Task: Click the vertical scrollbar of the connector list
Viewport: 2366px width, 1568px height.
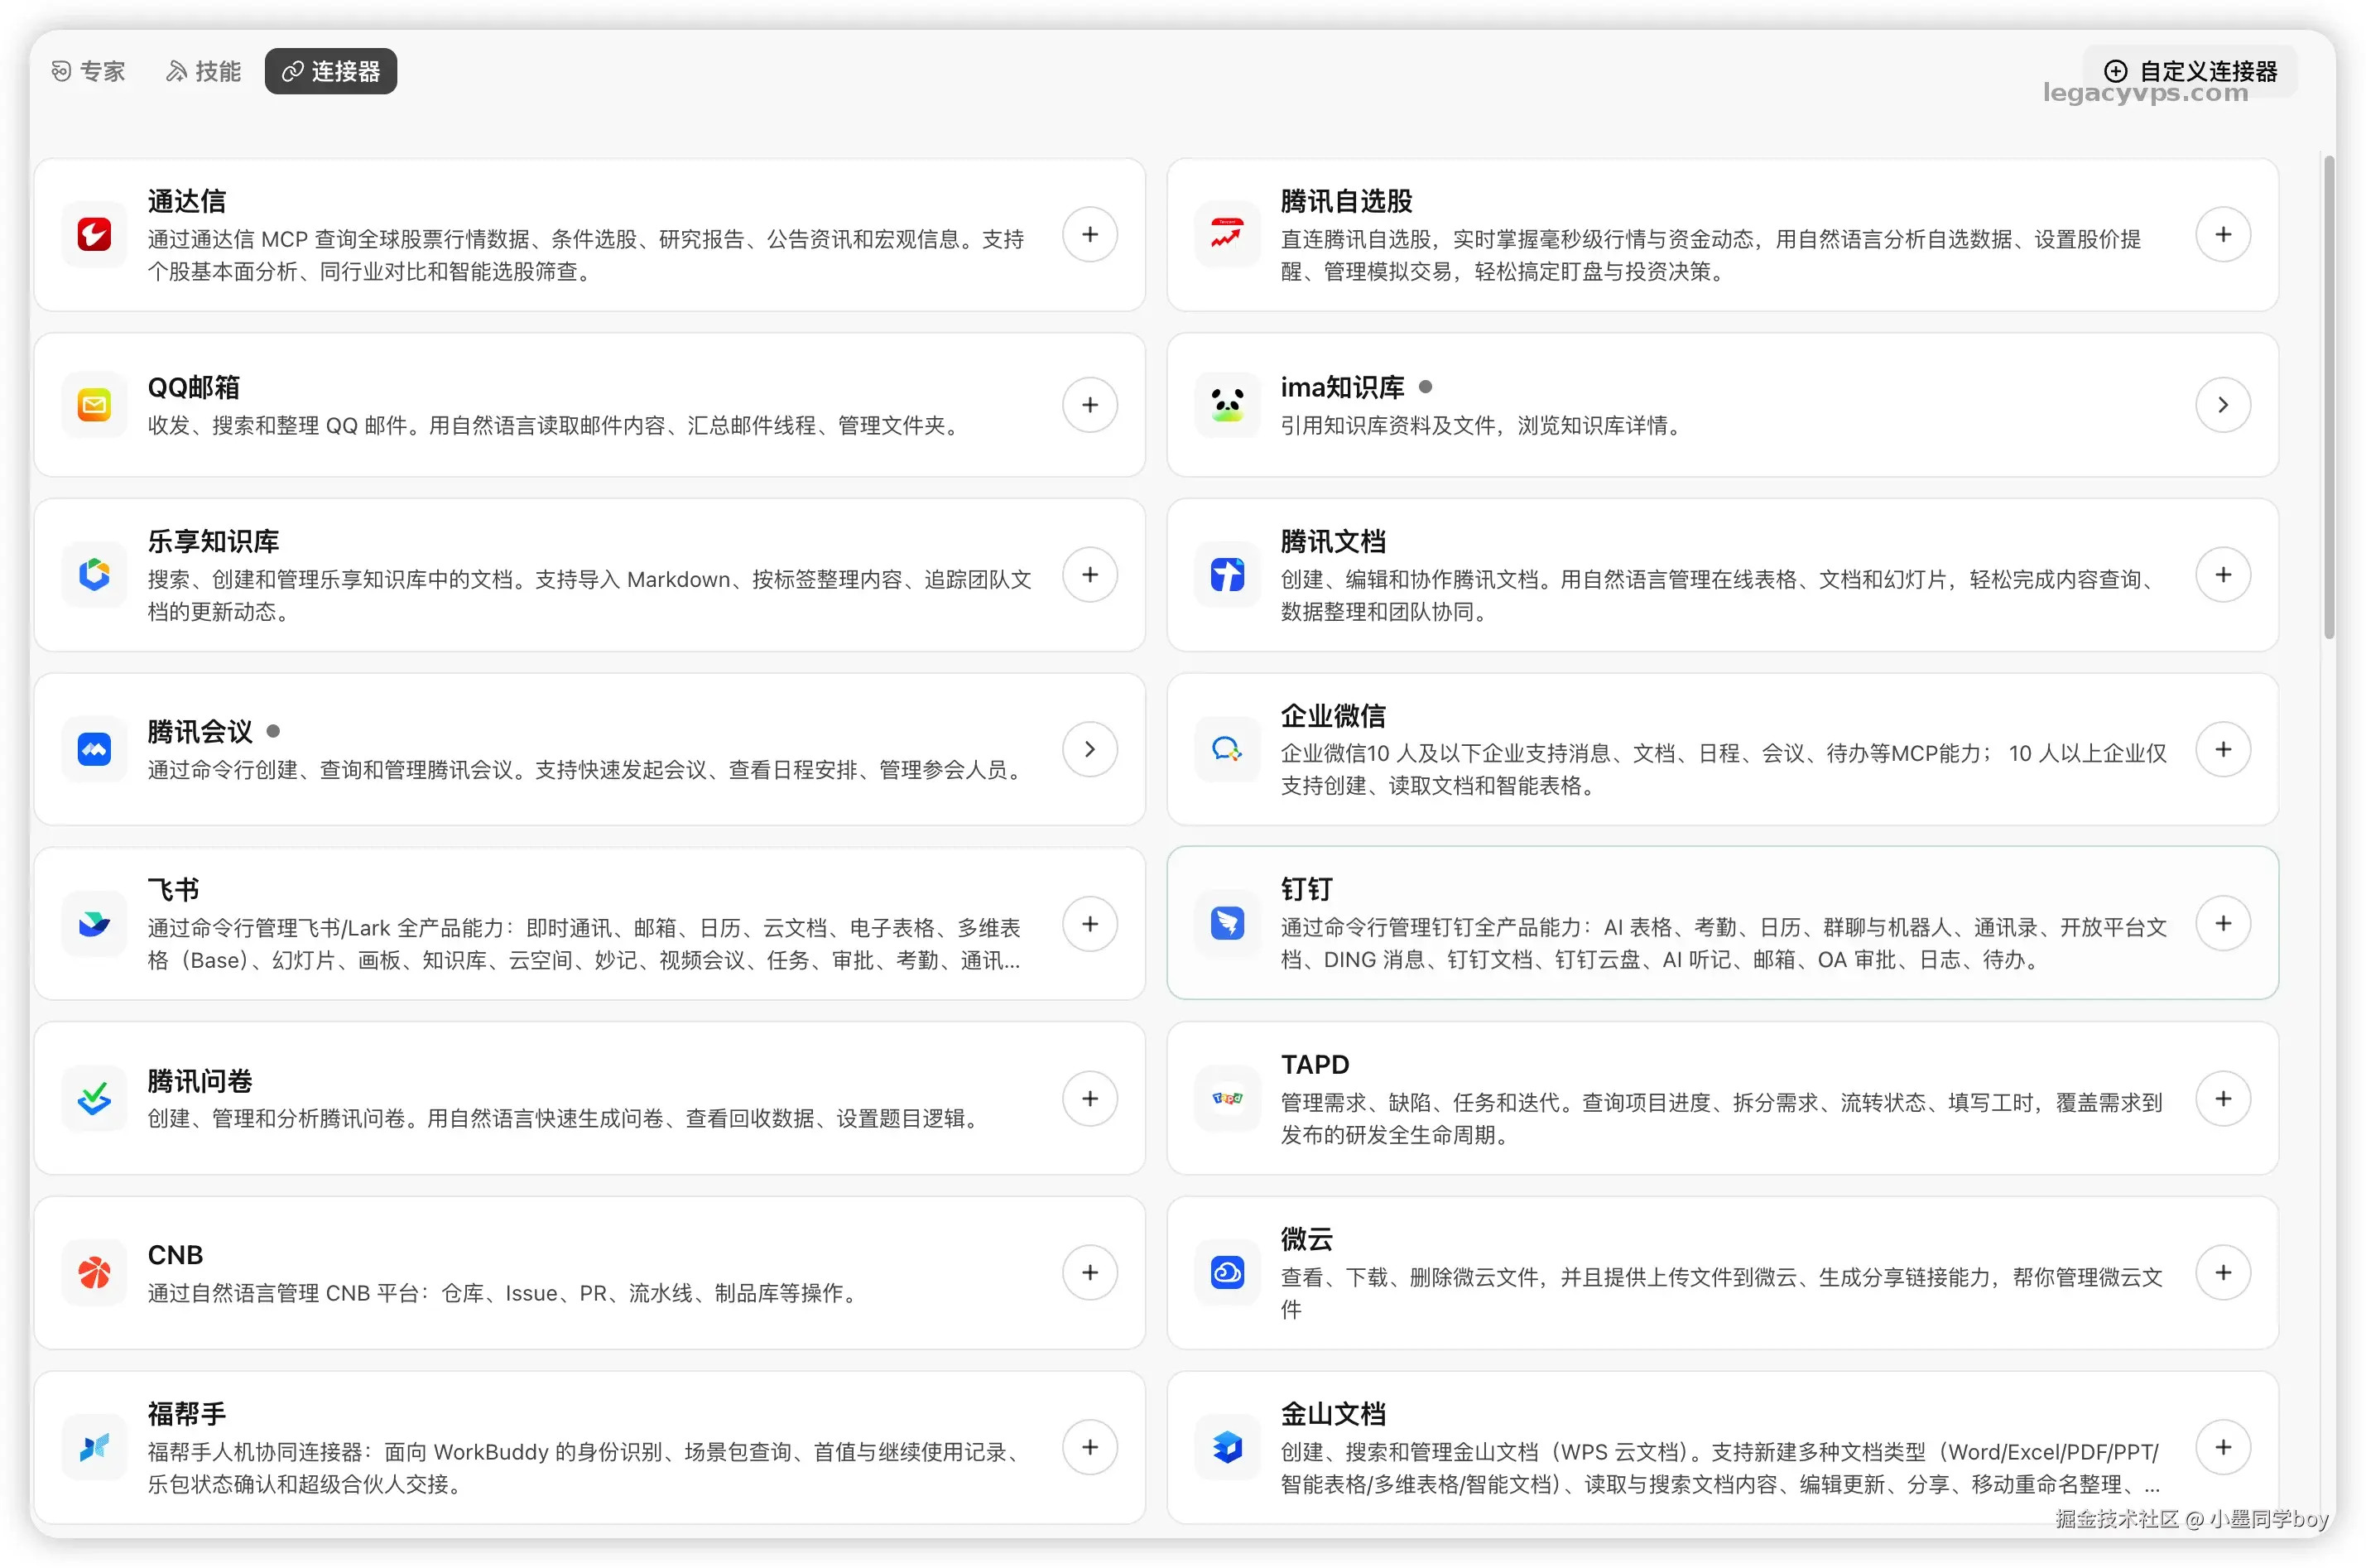Action: pos(2329,396)
